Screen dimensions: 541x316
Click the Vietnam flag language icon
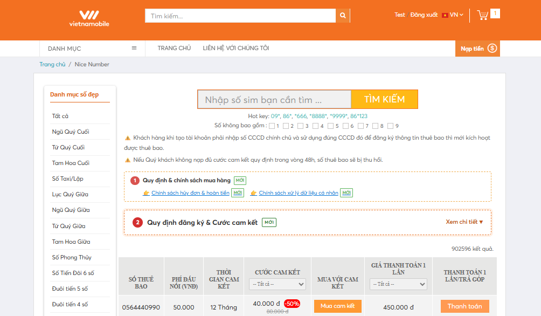pos(445,15)
